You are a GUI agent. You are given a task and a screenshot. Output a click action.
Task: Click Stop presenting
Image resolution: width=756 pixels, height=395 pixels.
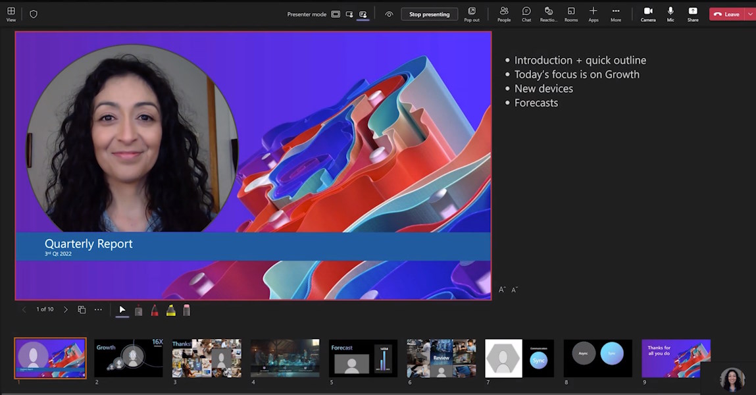[x=429, y=13]
